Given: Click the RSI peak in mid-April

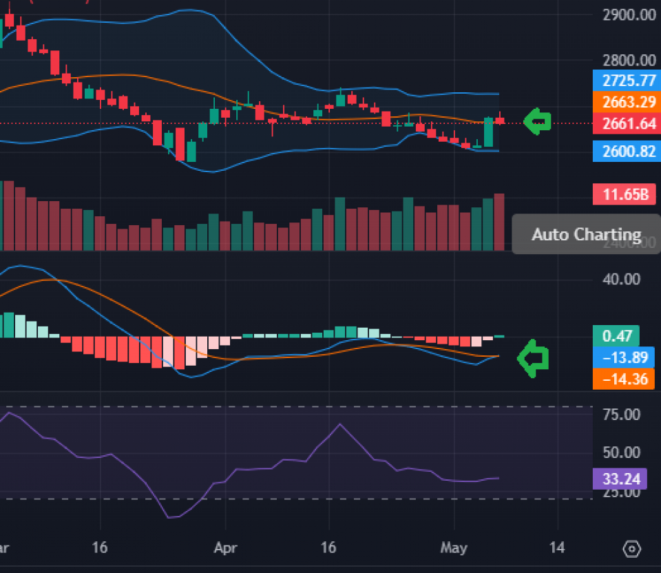Looking at the screenshot, I should 339,424.
